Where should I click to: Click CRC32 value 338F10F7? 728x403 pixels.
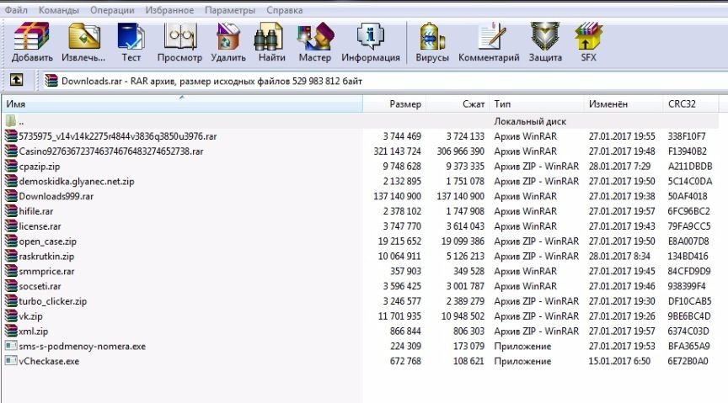pos(687,136)
